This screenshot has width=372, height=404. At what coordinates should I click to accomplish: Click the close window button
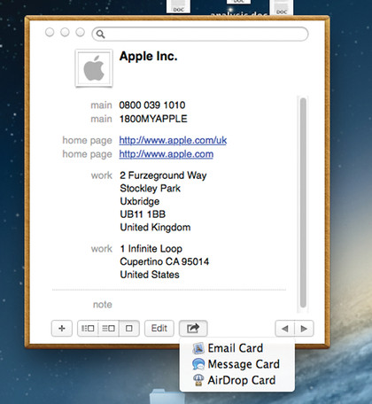click(50, 32)
